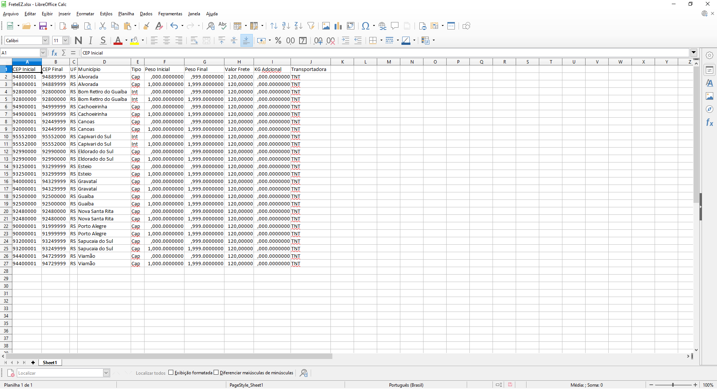Viewport: 717px width, 390px height.
Task: Open the Arquivo menu
Action: coord(10,14)
